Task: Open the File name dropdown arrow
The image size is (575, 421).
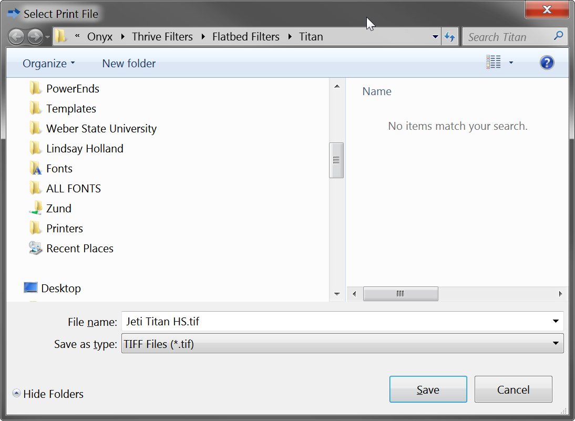Action: (556, 321)
